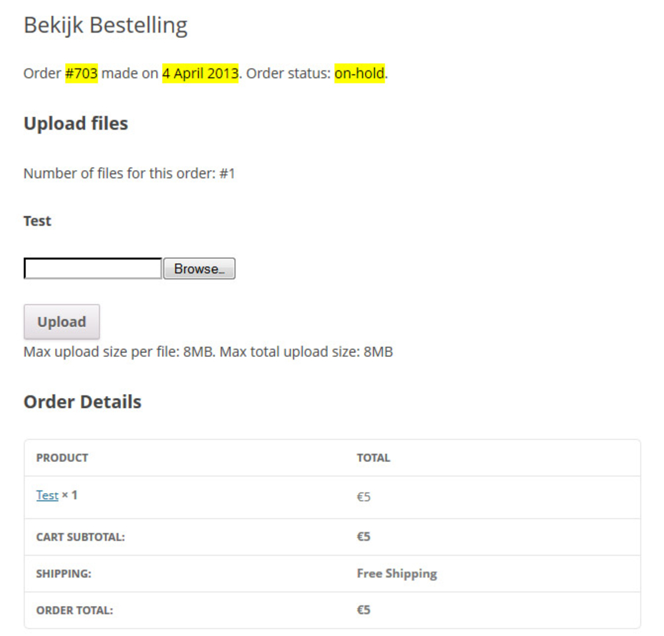Focus the file path input field
The width and height of the screenshot is (664, 636).
click(x=93, y=268)
